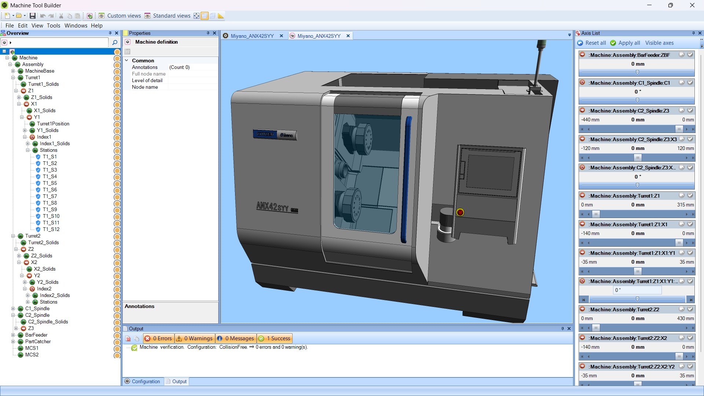704x396 pixels.
Task: Collapse the T1 Stations node under Index1
Action: coord(28,150)
